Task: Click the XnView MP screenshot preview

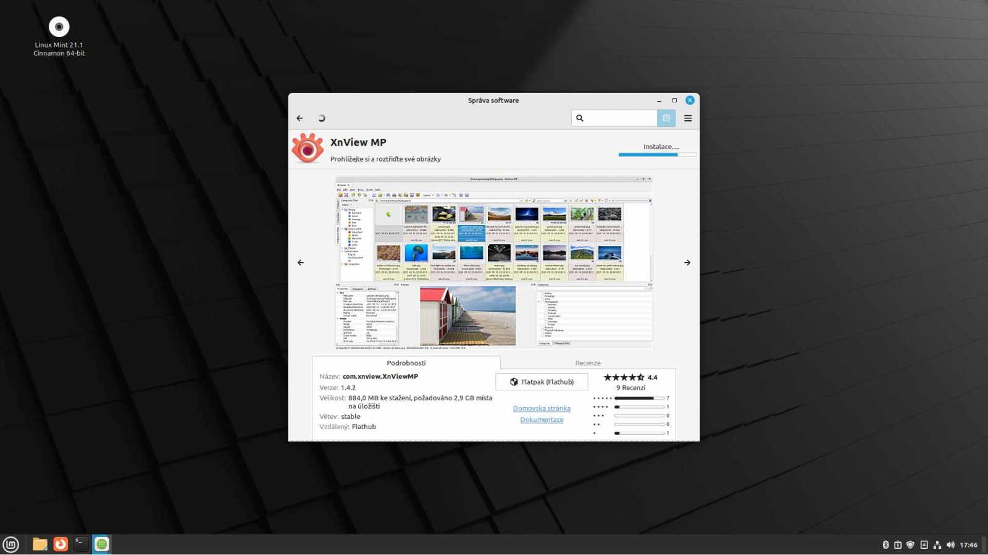Action: point(494,263)
